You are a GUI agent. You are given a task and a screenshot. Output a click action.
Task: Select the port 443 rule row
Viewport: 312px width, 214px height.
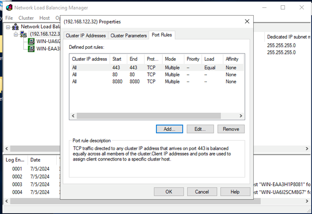tap(157, 68)
